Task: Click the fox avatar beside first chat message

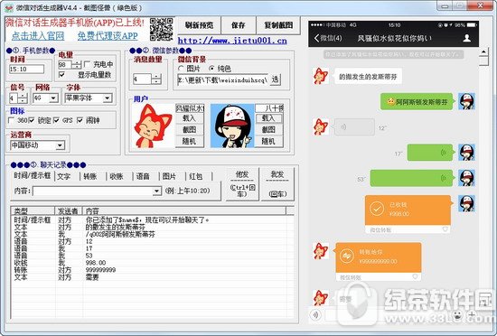Action: (321, 76)
